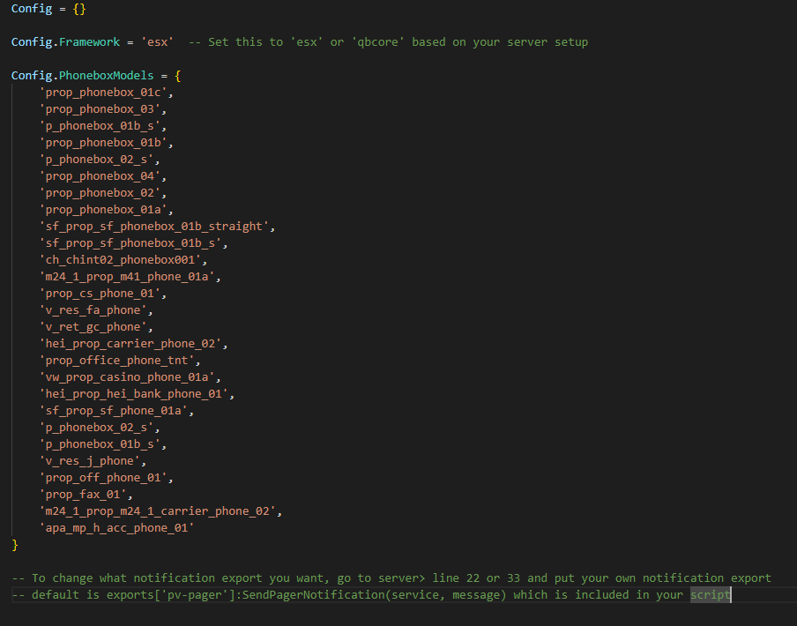Click 'prop_office_phone_tnt' model string
The image size is (797, 626).
pos(117,361)
